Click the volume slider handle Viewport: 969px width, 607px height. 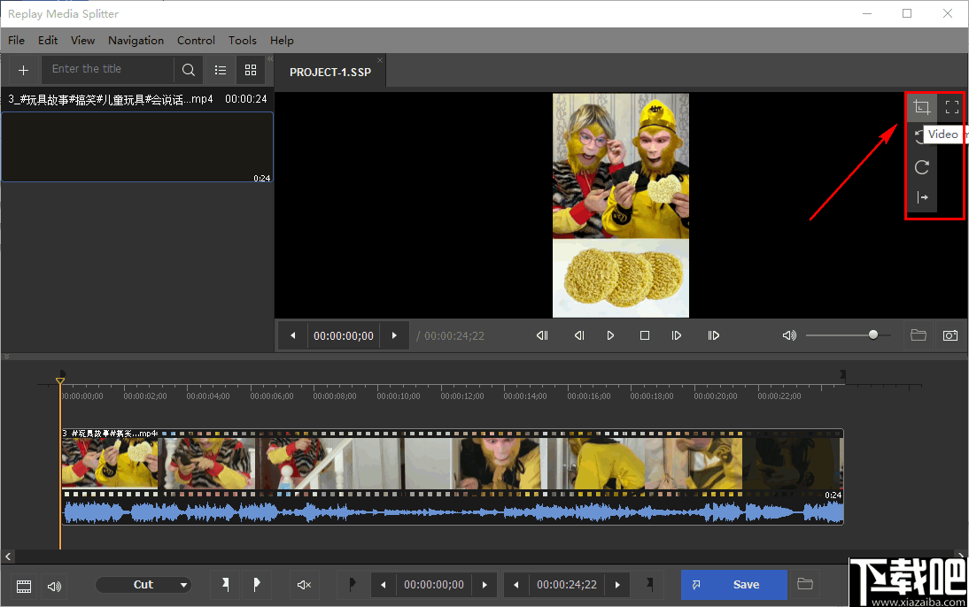click(873, 334)
